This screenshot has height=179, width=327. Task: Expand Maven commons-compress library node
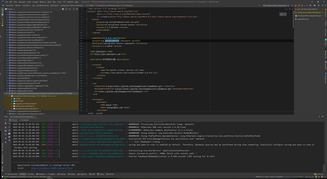point(7,12)
